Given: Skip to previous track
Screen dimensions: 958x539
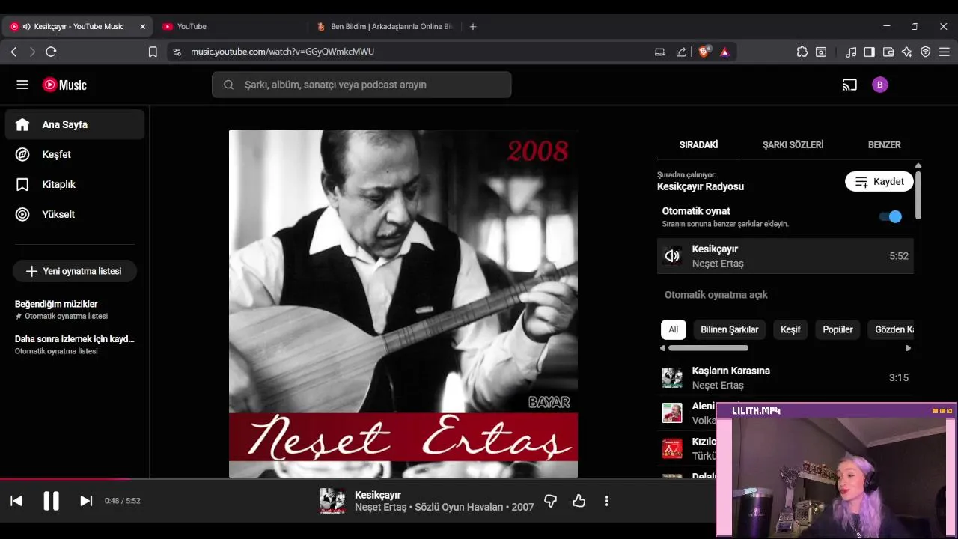Looking at the screenshot, I should (x=16, y=501).
